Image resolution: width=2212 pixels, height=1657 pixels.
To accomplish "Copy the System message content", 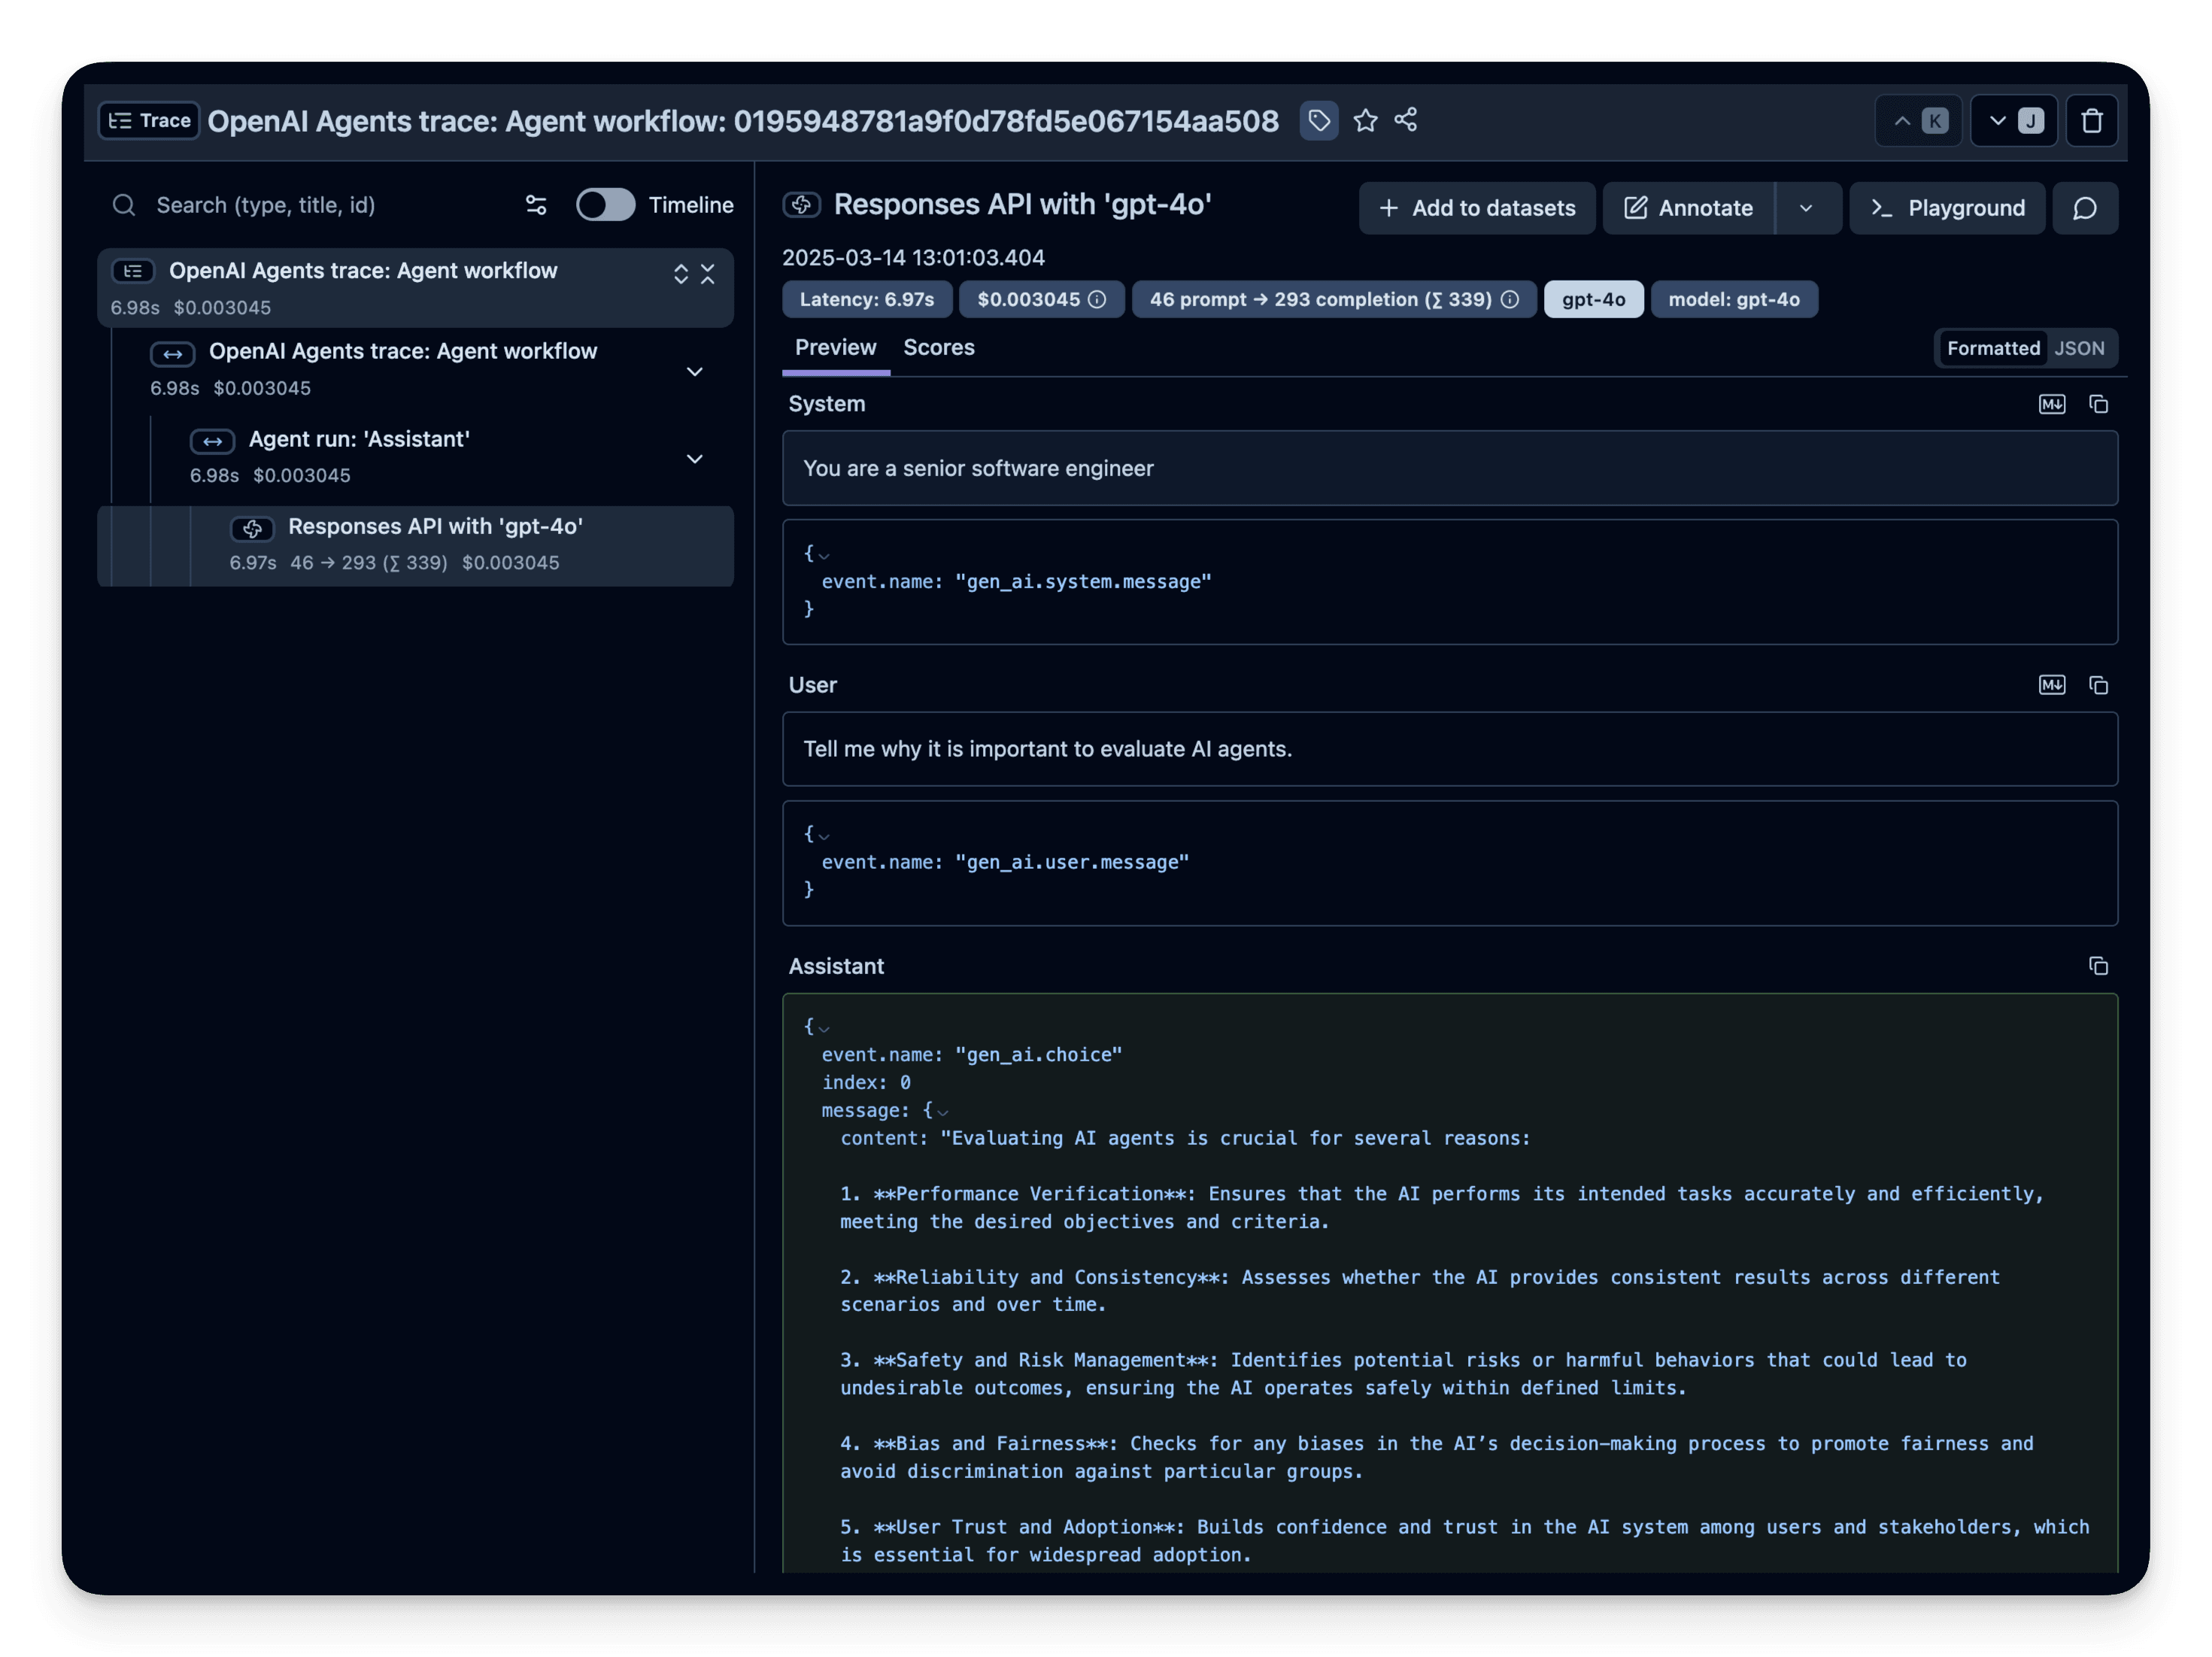I will tap(2098, 404).
